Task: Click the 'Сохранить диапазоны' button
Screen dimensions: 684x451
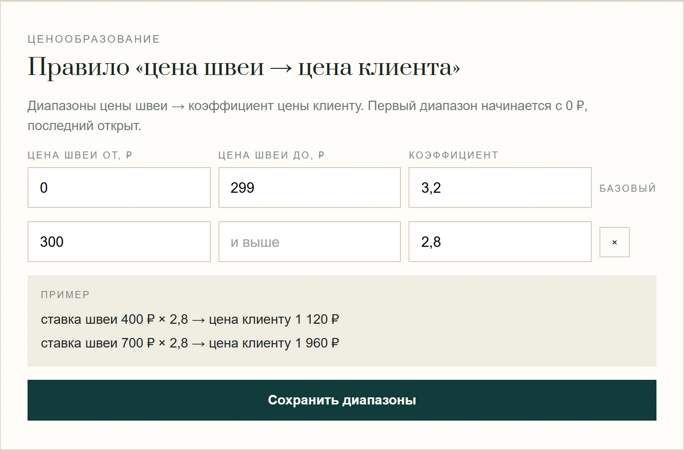Action: pos(342,400)
